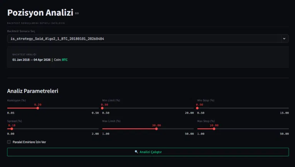This screenshot has height=167, width=295.
Task: Open the is_strategy_Said_Algo2_1_BTC backtest select box
Action: [142, 39]
